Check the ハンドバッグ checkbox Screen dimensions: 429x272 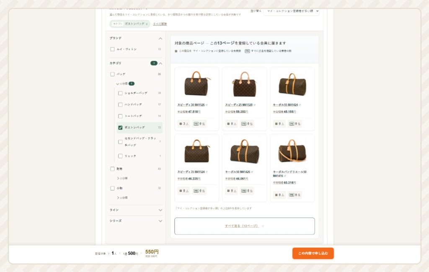(120, 104)
